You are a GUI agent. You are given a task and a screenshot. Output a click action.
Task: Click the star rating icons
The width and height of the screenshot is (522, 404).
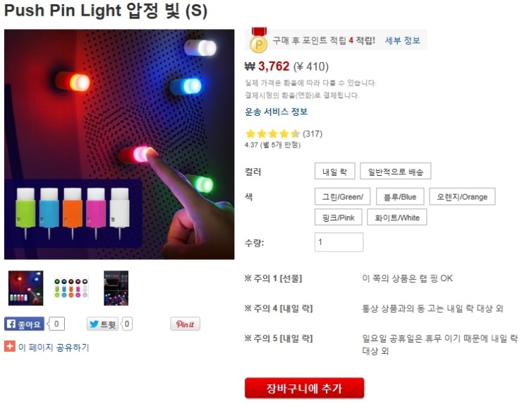coord(272,133)
